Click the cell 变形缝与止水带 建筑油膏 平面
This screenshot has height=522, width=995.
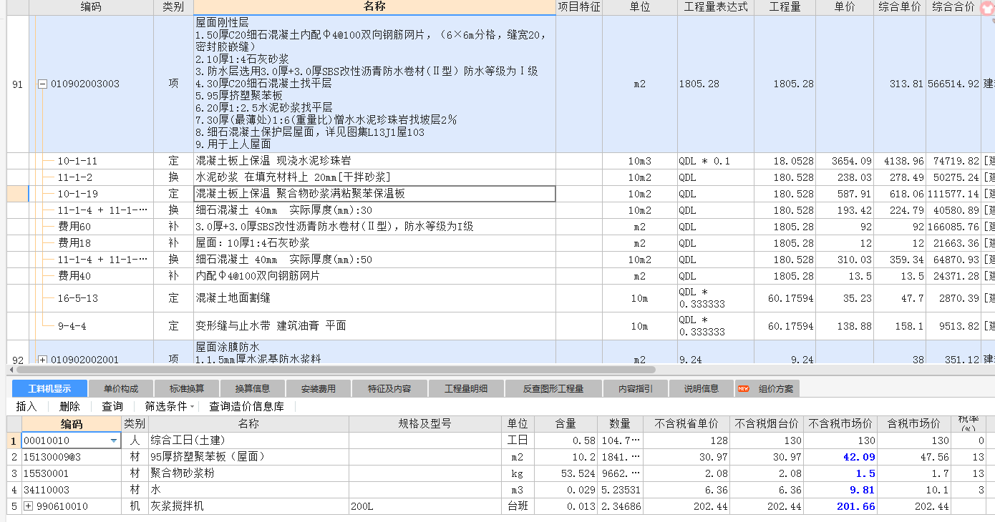[x=374, y=326]
